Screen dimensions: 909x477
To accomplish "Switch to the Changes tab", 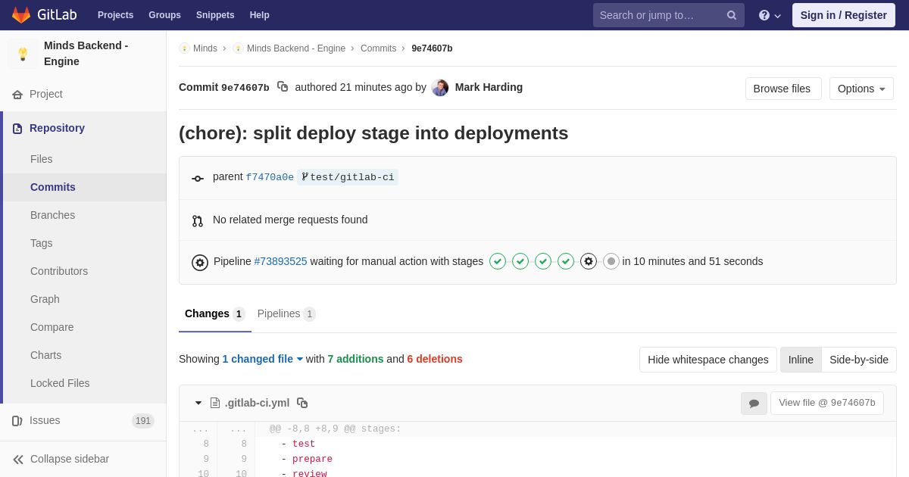I will click(215, 314).
